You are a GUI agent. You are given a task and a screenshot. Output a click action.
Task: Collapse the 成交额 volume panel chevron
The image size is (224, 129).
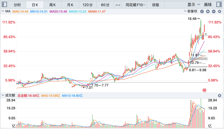click(3, 95)
